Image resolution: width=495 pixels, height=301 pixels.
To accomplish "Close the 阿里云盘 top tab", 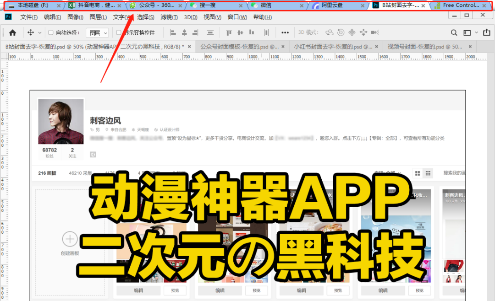I will (x=363, y=5).
